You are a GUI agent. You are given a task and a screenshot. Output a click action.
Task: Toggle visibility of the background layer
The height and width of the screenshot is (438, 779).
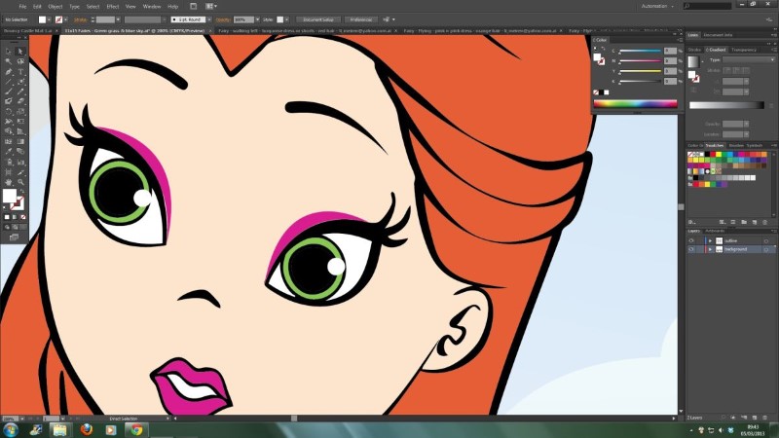click(x=691, y=249)
